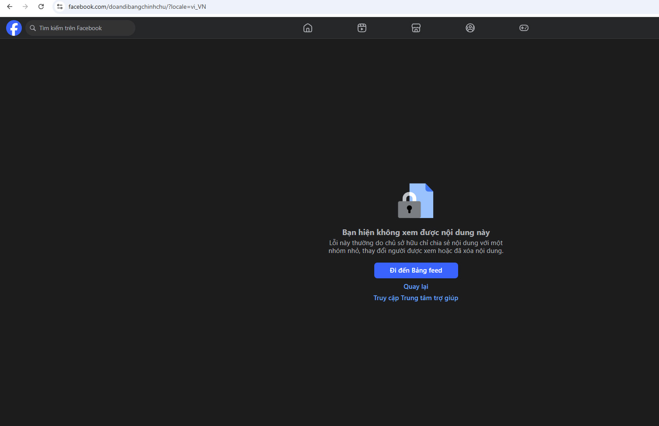Open 'Truy cập Trung tâm trợ giúp' link
Viewport: 659px width, 426px height.
pos(416,298)
